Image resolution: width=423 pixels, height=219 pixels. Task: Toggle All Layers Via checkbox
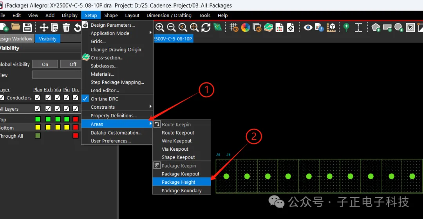click(58, 108)
